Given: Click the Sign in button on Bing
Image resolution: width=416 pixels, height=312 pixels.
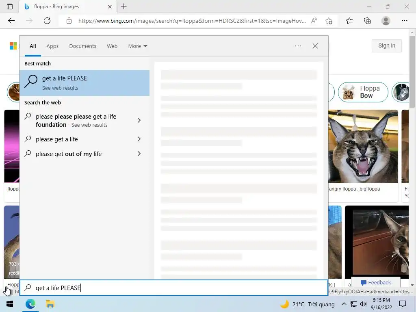Looking at the screenshot, I should coord(387,45).
